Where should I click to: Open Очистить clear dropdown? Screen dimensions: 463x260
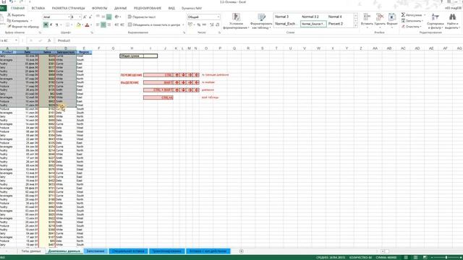coord(412,27)
